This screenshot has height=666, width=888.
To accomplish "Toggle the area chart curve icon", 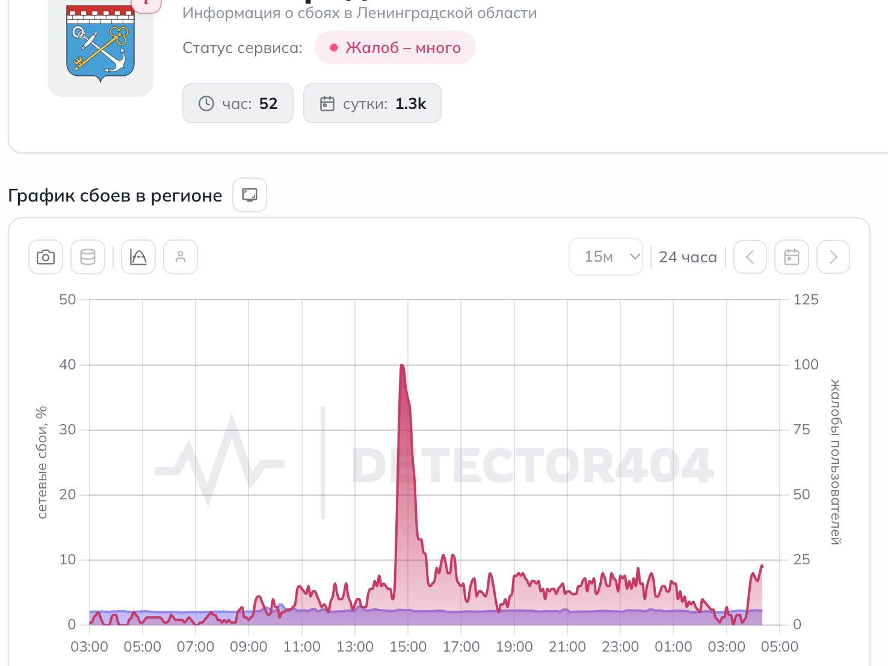I will (138, 257).
